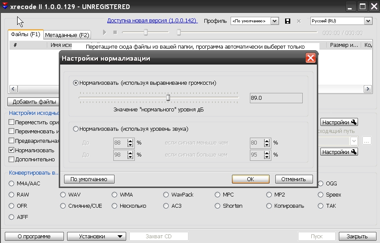Screen dimensions: 380x243
Task: Select the Слияние/CUE option
Action: [x=63, y=206]
